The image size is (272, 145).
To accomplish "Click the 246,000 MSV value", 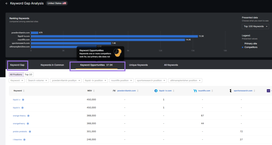I will tap(91, 139).
